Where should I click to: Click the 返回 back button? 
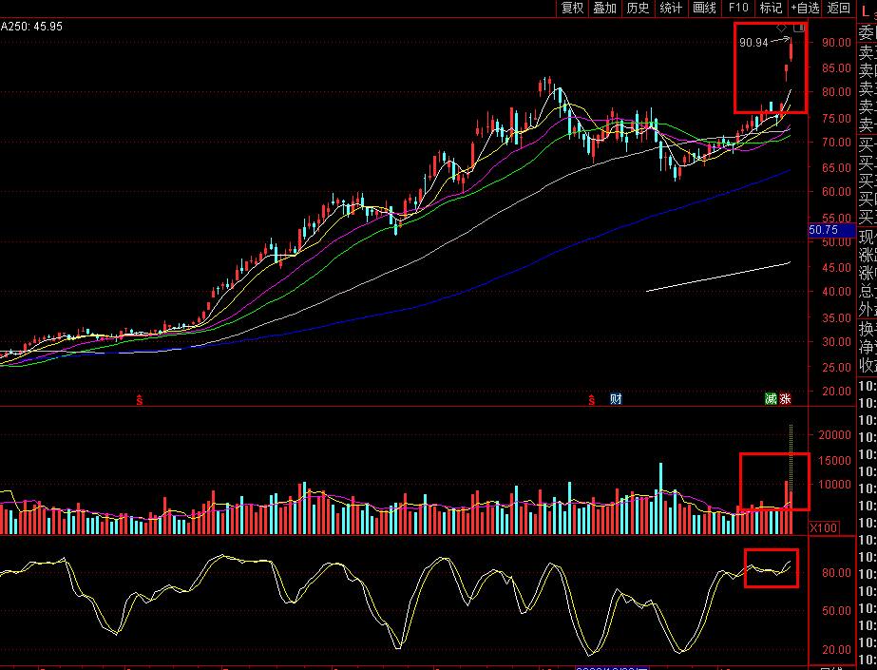[x=838, y=9]
